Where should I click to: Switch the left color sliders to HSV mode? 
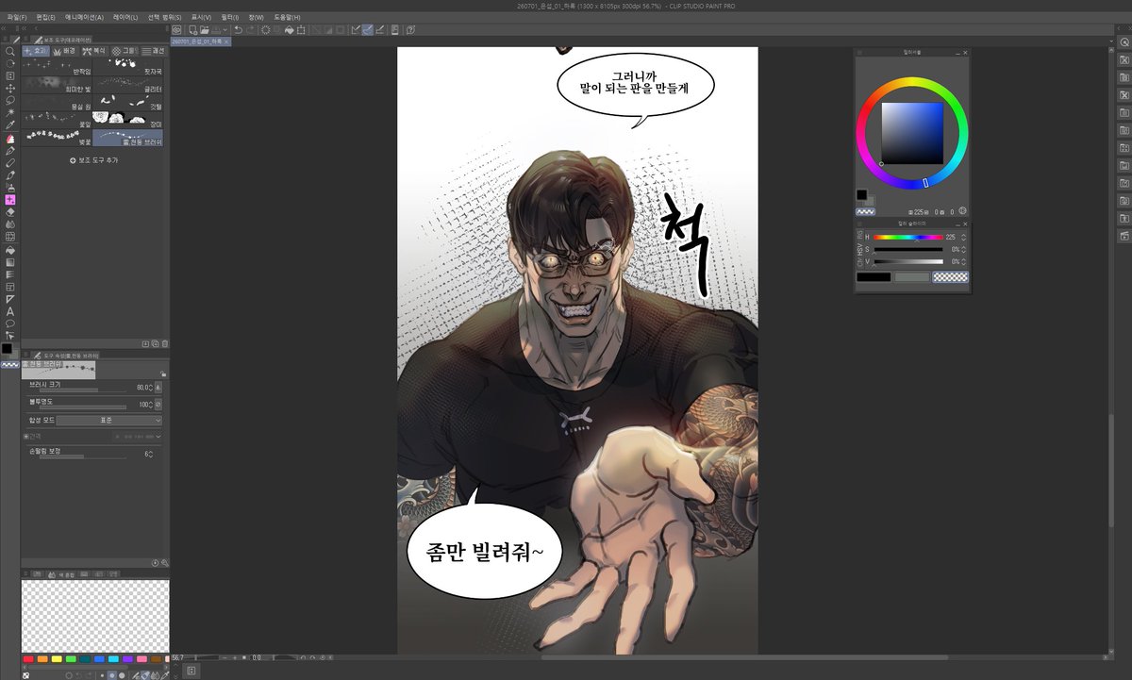pyautogui.click(x=860, y=250)
